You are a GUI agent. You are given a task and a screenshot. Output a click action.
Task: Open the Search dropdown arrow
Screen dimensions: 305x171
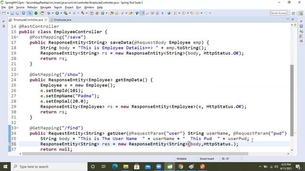(126, 13)
